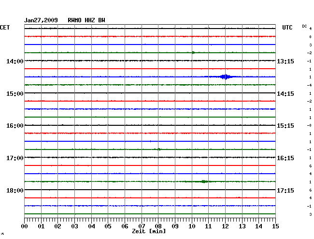Viewport: 314px width, 239px height.
Task: Select the 18:00 CET time label
Action: 15,190
